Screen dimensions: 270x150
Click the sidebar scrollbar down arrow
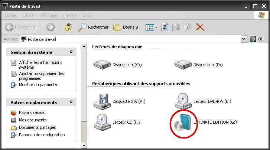click(84, 146)
